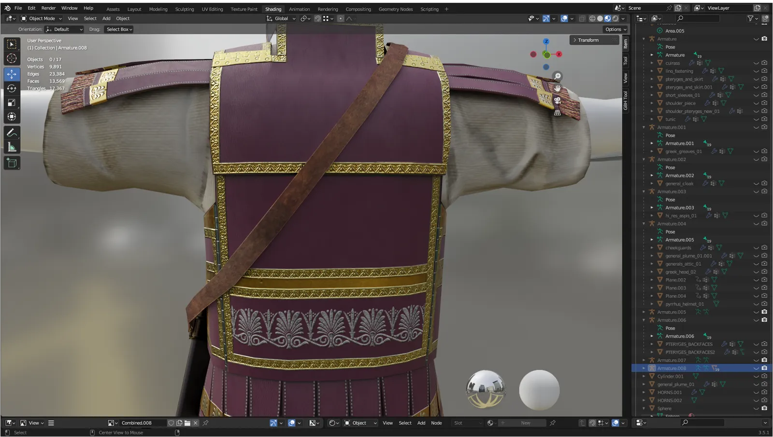Select the Add Cube tool
773x437 pixels.
12,163
